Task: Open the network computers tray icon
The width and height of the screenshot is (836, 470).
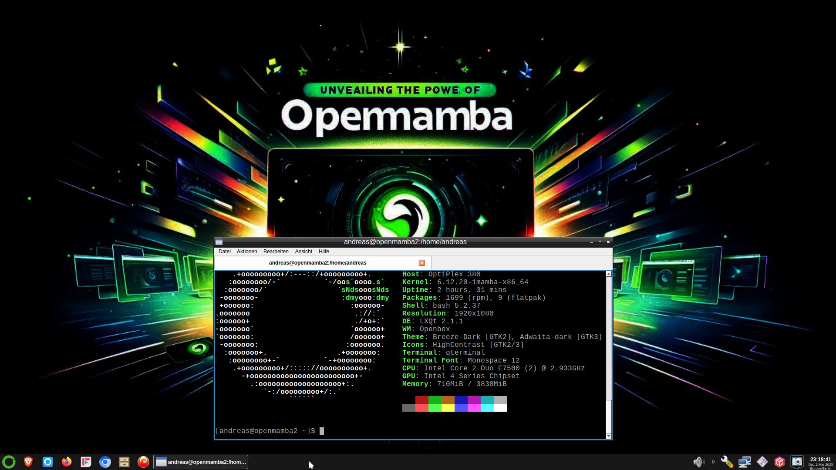Action: 745,462
